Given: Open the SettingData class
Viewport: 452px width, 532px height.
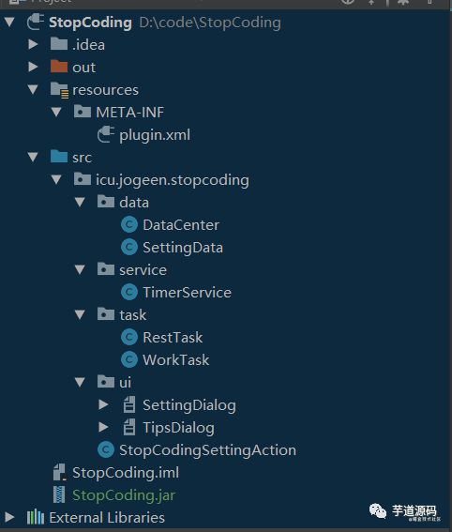Looking at the screenshot, I should pyautogui.click(x=183, y=248).
